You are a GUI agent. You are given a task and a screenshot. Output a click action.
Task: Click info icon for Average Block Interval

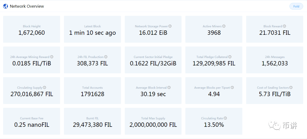[169, 88]
